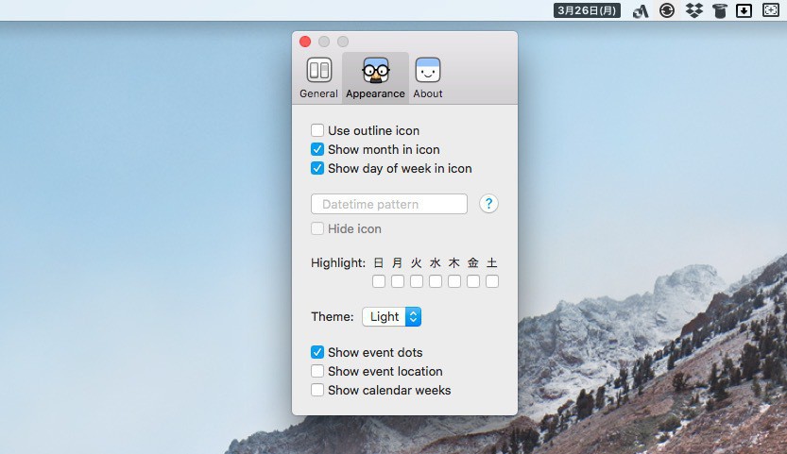
Task: Highlight Saturday (土) checkbox
Action: (492, 281)
